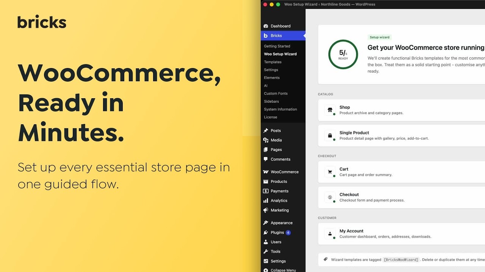This screenshot has height=272, width=485.
Task: Open the Dashboard icon in the WordPress sidebar
Action: 266,26
